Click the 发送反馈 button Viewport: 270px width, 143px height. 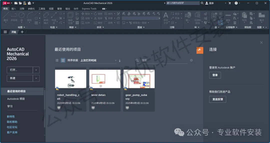217,99
